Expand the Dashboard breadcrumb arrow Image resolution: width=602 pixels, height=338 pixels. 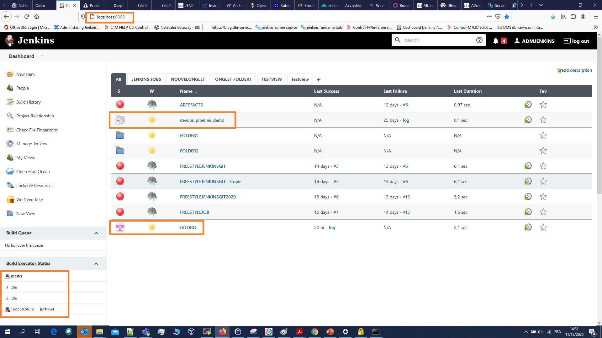coord(42,56)
